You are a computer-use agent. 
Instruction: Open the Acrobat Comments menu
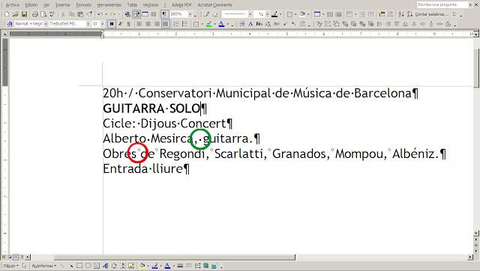pos(214,5)
